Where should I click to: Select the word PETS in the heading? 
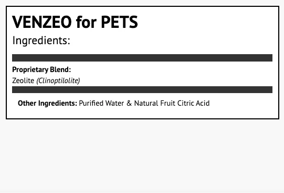[x=119, y=22]
